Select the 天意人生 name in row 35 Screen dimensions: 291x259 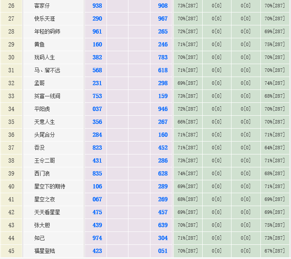44,122
